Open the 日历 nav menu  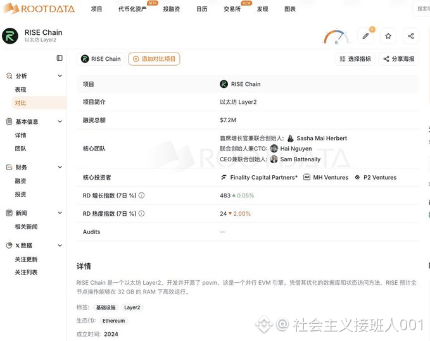tap(202, 9)
